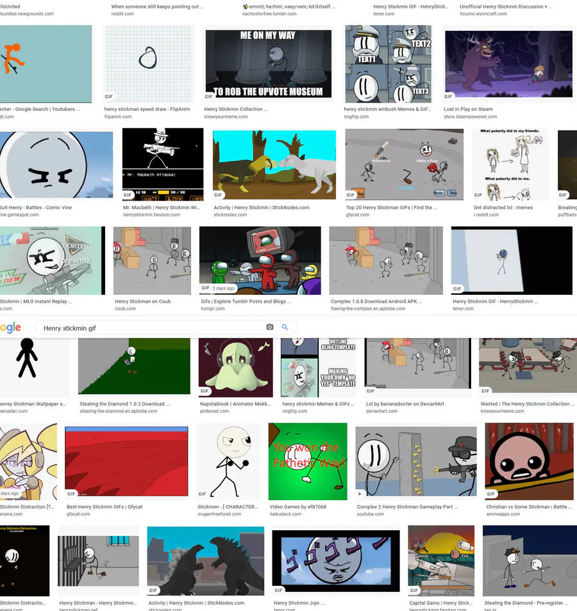The image size is (577, 611).
Task: Open the Lost in Play monster thumbnail
Action: pyautogui.click(x=509, y=64)
